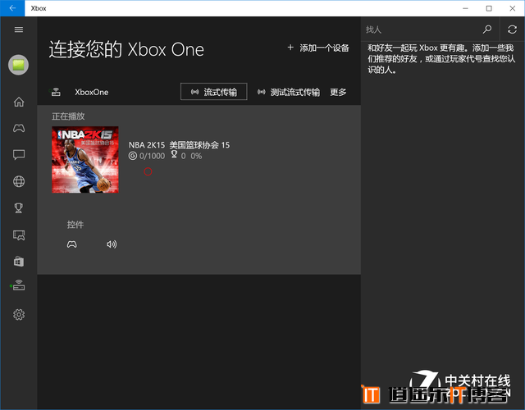This screenshot has width=525, height=410.
Task: Open My Games controller icon in sidebar
Action: coord(19,128)
